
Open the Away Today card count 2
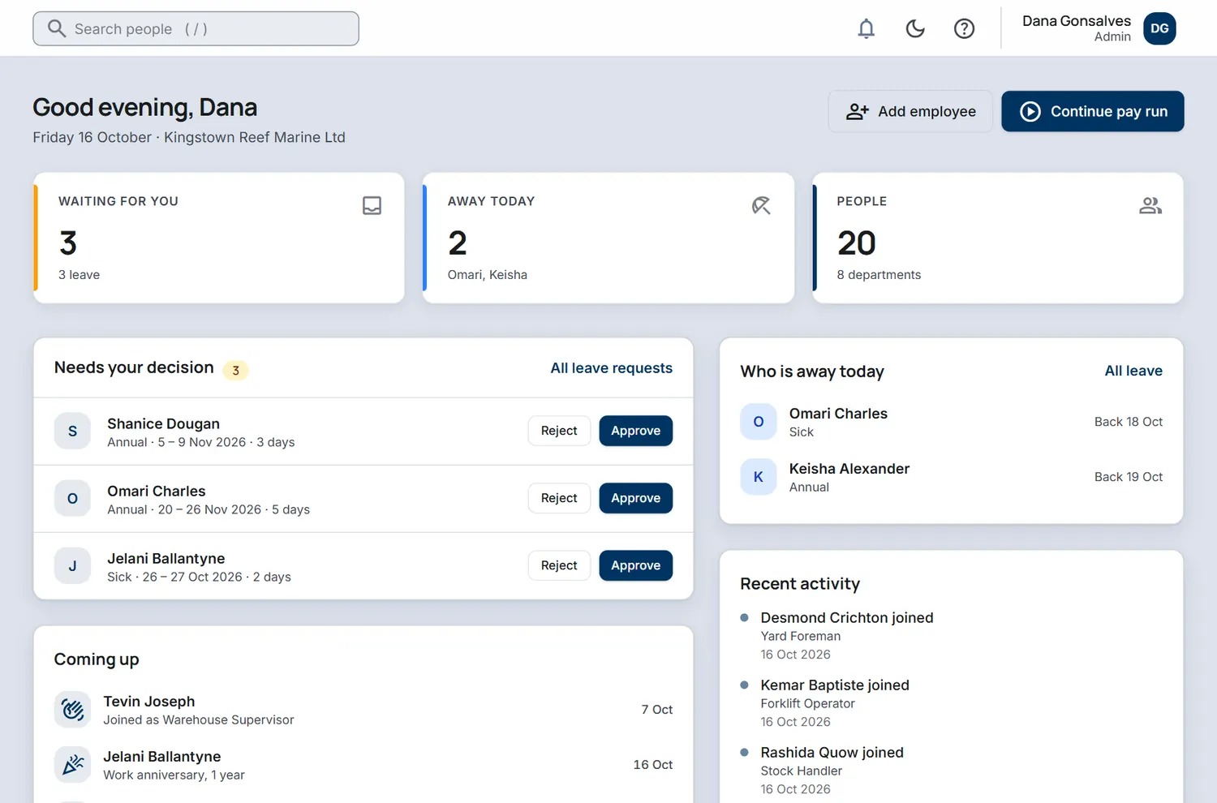click(x=458, y=243)
